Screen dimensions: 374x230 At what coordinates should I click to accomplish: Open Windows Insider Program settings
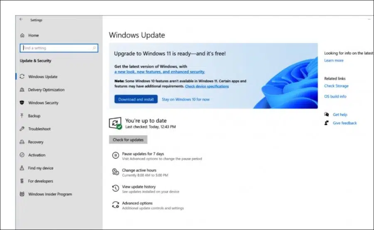[50, 194]
